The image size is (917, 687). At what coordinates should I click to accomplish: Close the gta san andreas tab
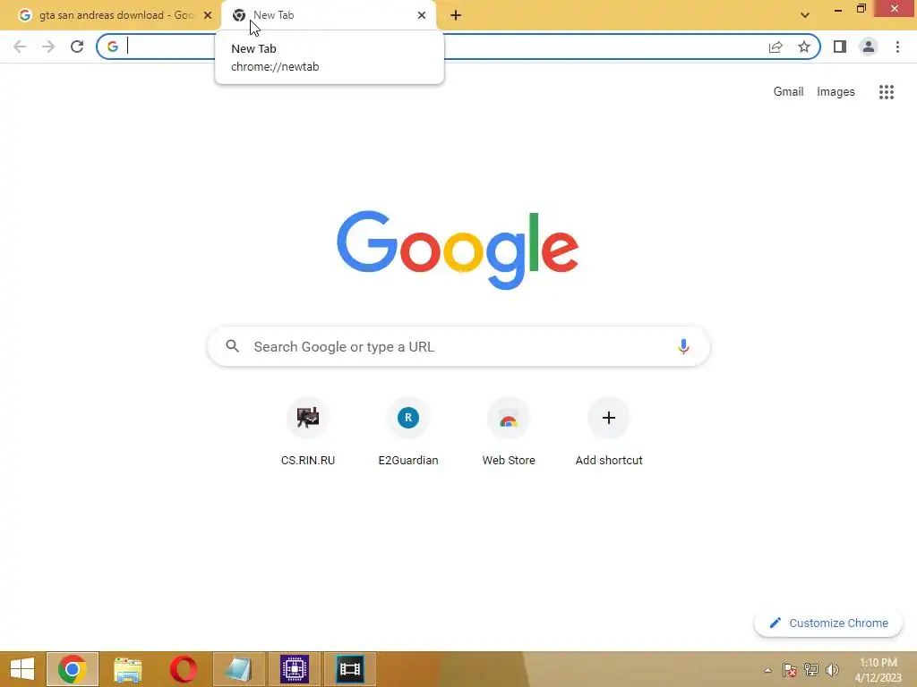coord(208,15)
